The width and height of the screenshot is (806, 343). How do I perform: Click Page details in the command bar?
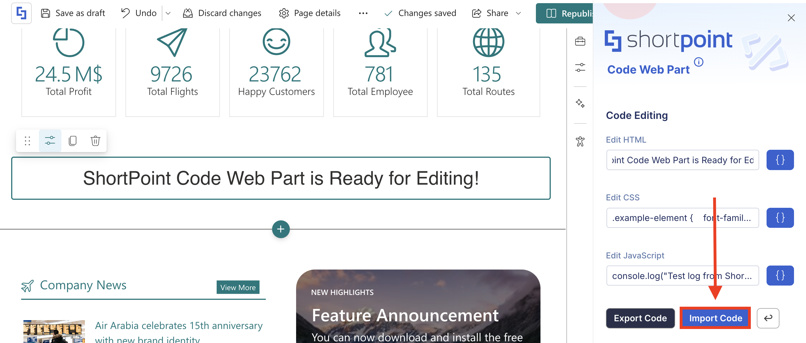(310, 13)
